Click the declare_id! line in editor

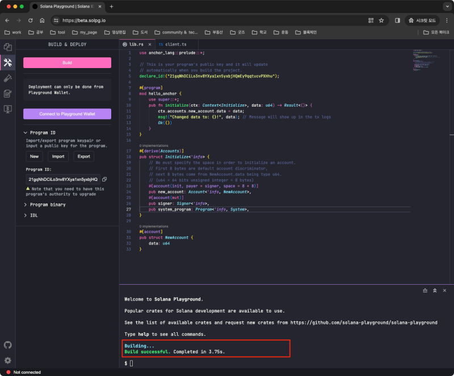pyautogui.click(x=209, y=76)
